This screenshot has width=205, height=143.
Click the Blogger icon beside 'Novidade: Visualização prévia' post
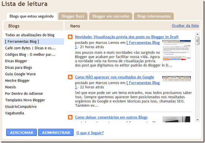70,37
